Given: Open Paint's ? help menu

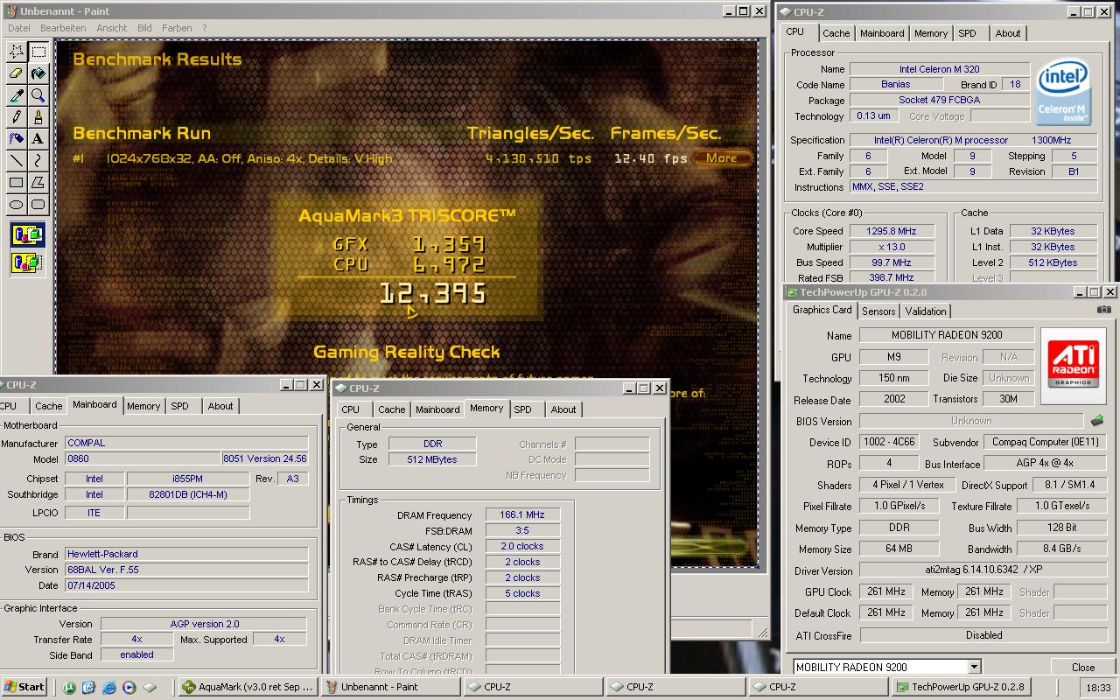Looking at the screenshot, I should click(x=205, y=28).
